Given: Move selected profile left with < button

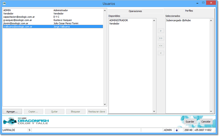Looking at the screenshot, I should (x=161, y=53).
